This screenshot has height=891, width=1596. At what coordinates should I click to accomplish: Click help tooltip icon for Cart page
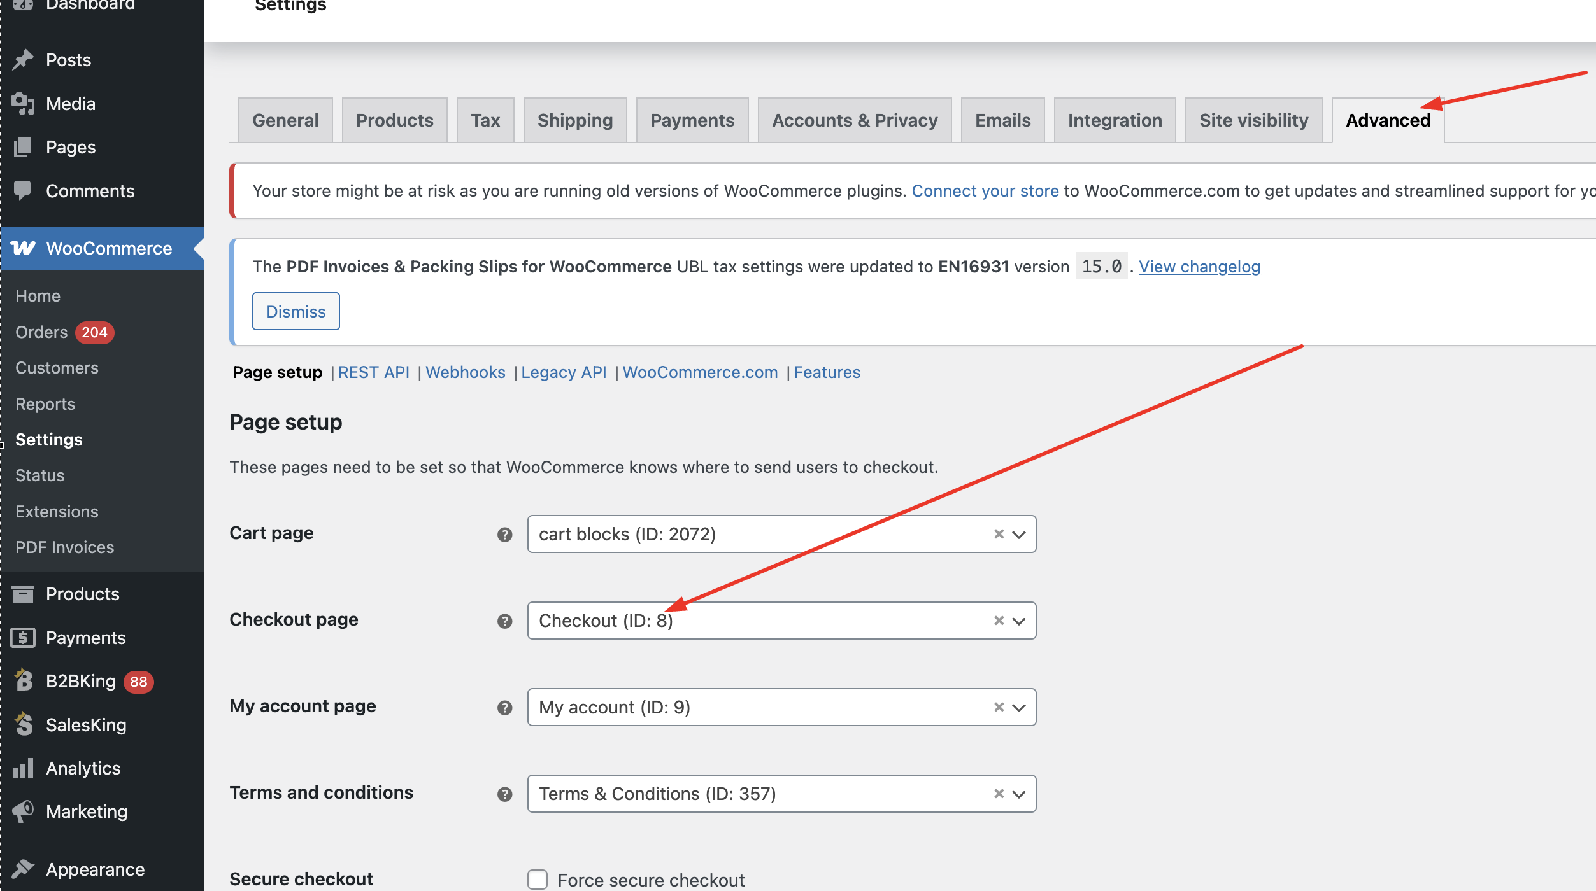(x=505, y=535)
